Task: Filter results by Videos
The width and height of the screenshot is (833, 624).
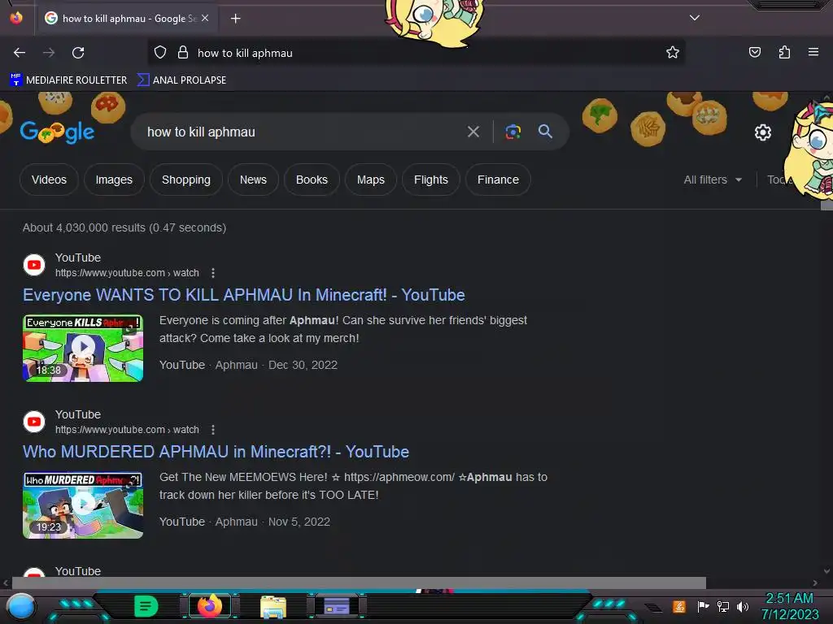Action: 49,180
